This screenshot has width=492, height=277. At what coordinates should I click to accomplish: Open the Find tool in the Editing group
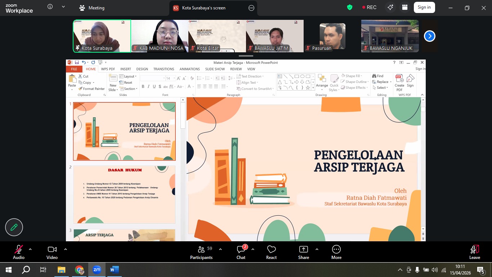point(378,76)
